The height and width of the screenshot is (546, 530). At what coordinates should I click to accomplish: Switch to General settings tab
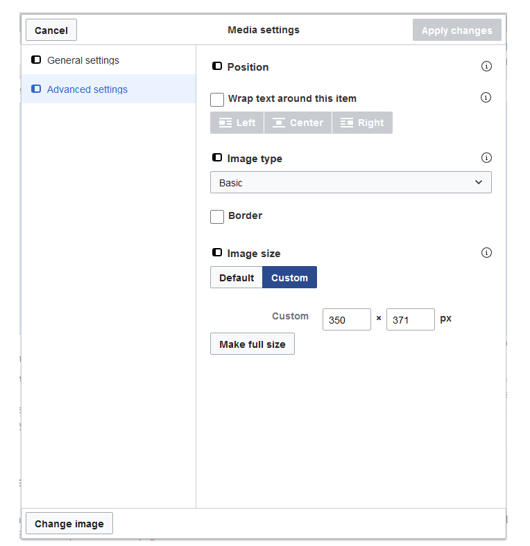83,60
